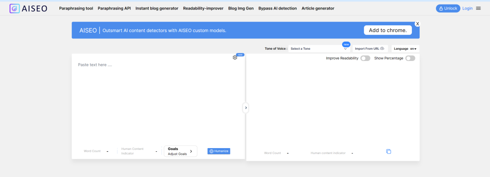Close the blue AISEO banner
Viewport: 490px width, 177px height.
click(417, 23)
